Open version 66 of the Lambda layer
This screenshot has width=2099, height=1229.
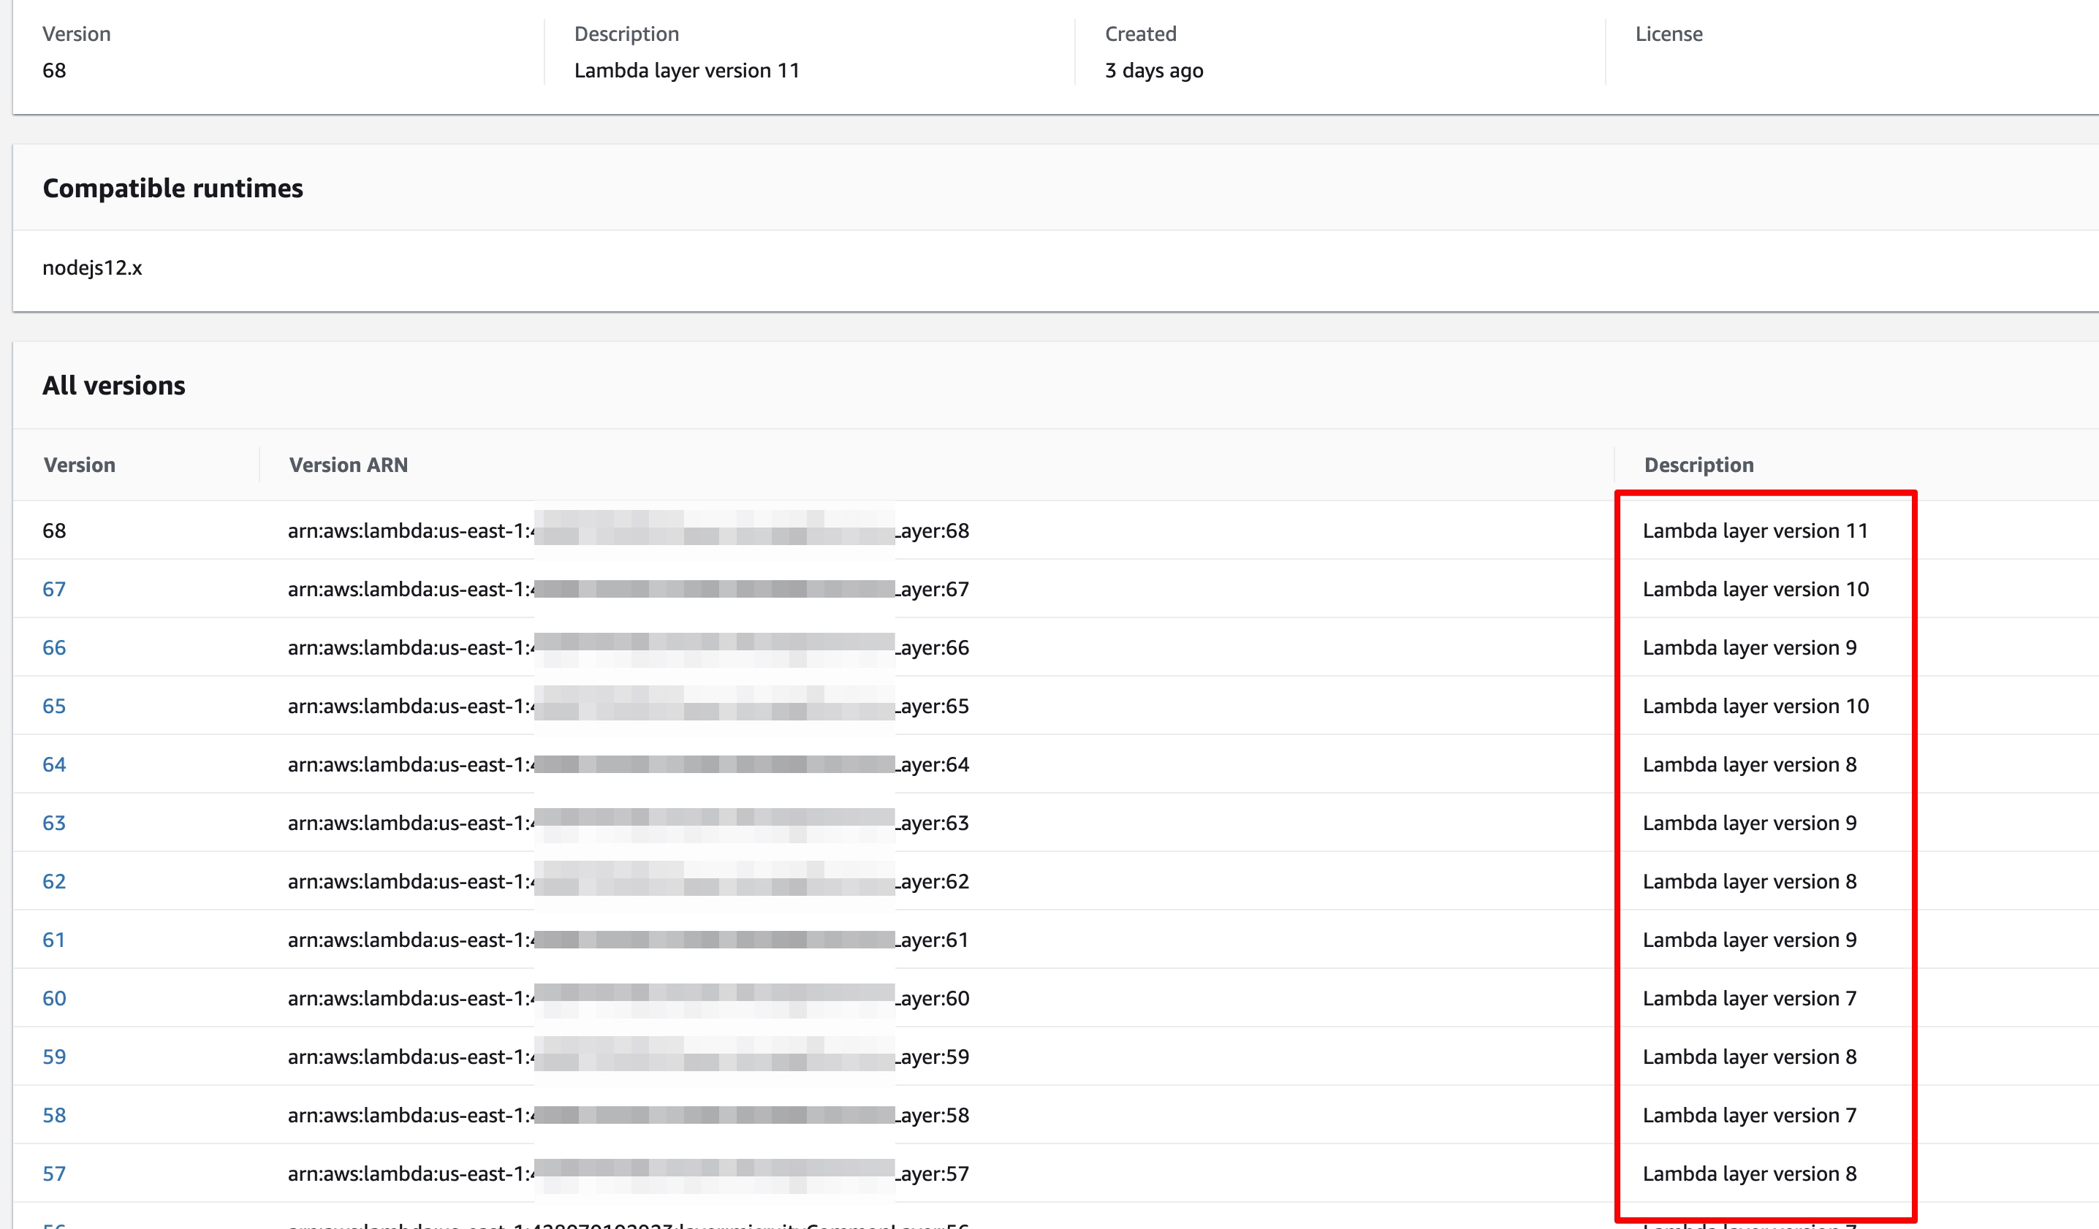tap(54, 647)
